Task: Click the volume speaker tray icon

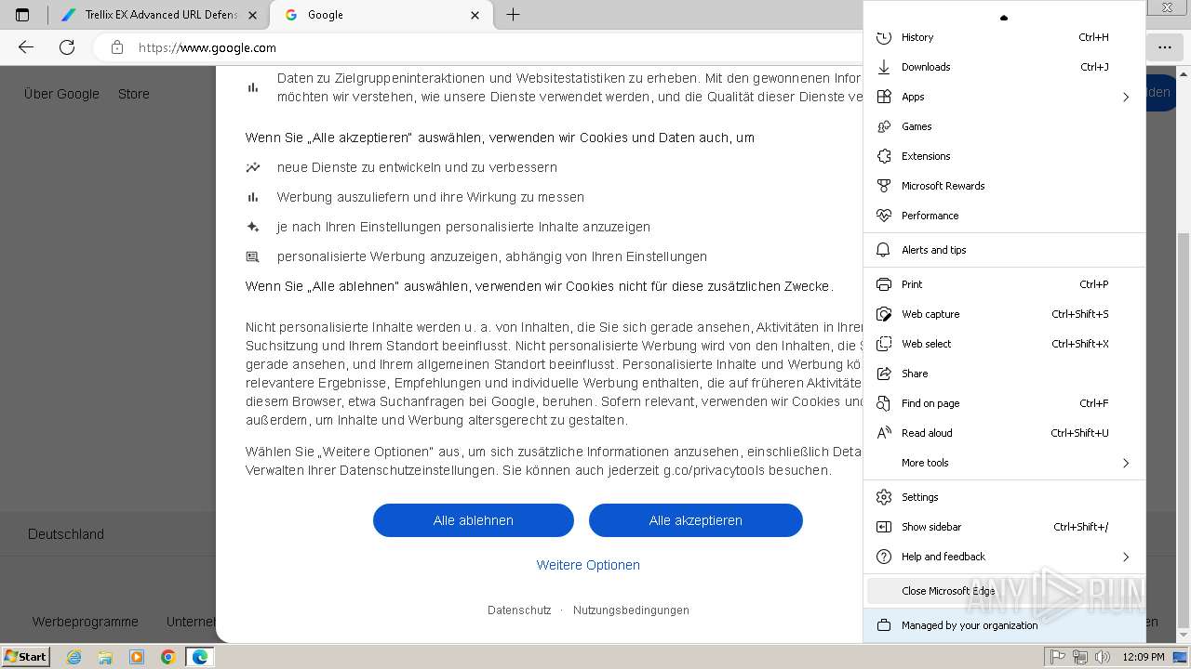Action: [x=1103, y=657]
